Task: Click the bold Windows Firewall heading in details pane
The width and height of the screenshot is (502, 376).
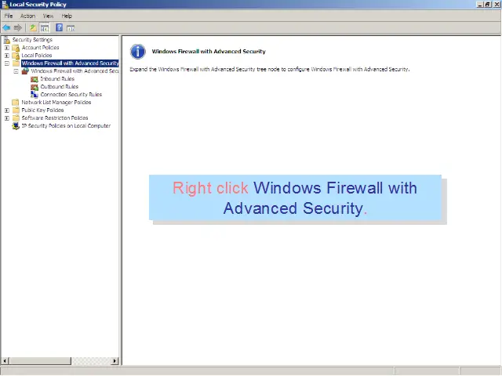Action: (209, 52)
